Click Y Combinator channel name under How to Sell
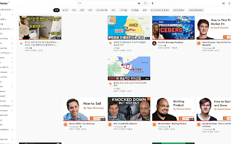The width and height of the screenshot is (231, 144). tap(74, 127)
